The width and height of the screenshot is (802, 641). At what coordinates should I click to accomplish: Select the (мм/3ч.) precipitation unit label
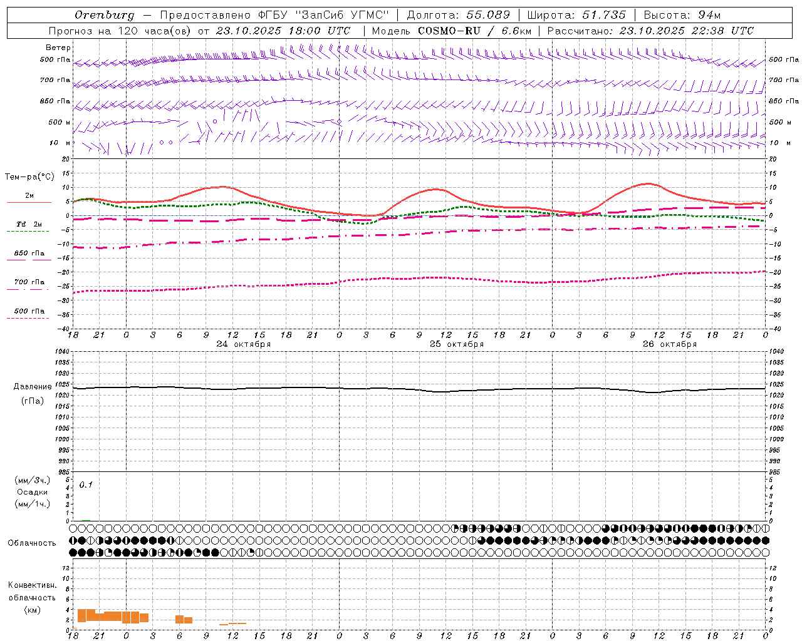(33, 480)
